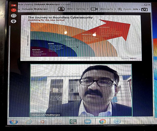Screen dimensions: 157x131
Task: Click the Debasish Mukherjee name label on webcam
Action: [46, 115]
